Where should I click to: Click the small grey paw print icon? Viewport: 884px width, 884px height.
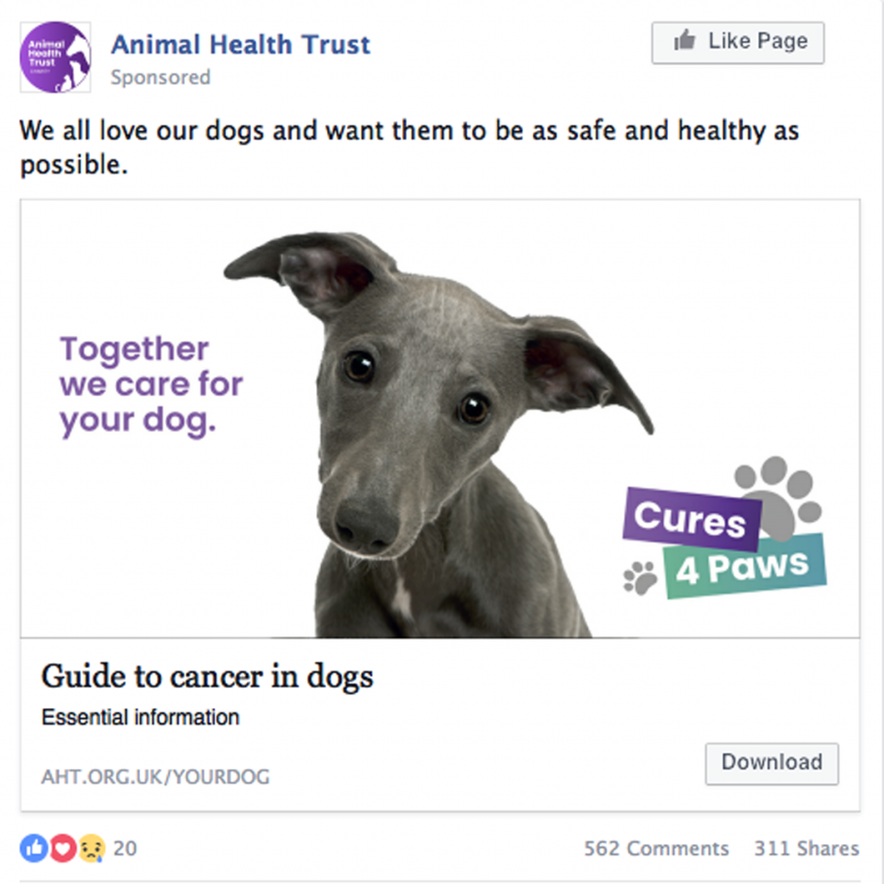[640, 578]
